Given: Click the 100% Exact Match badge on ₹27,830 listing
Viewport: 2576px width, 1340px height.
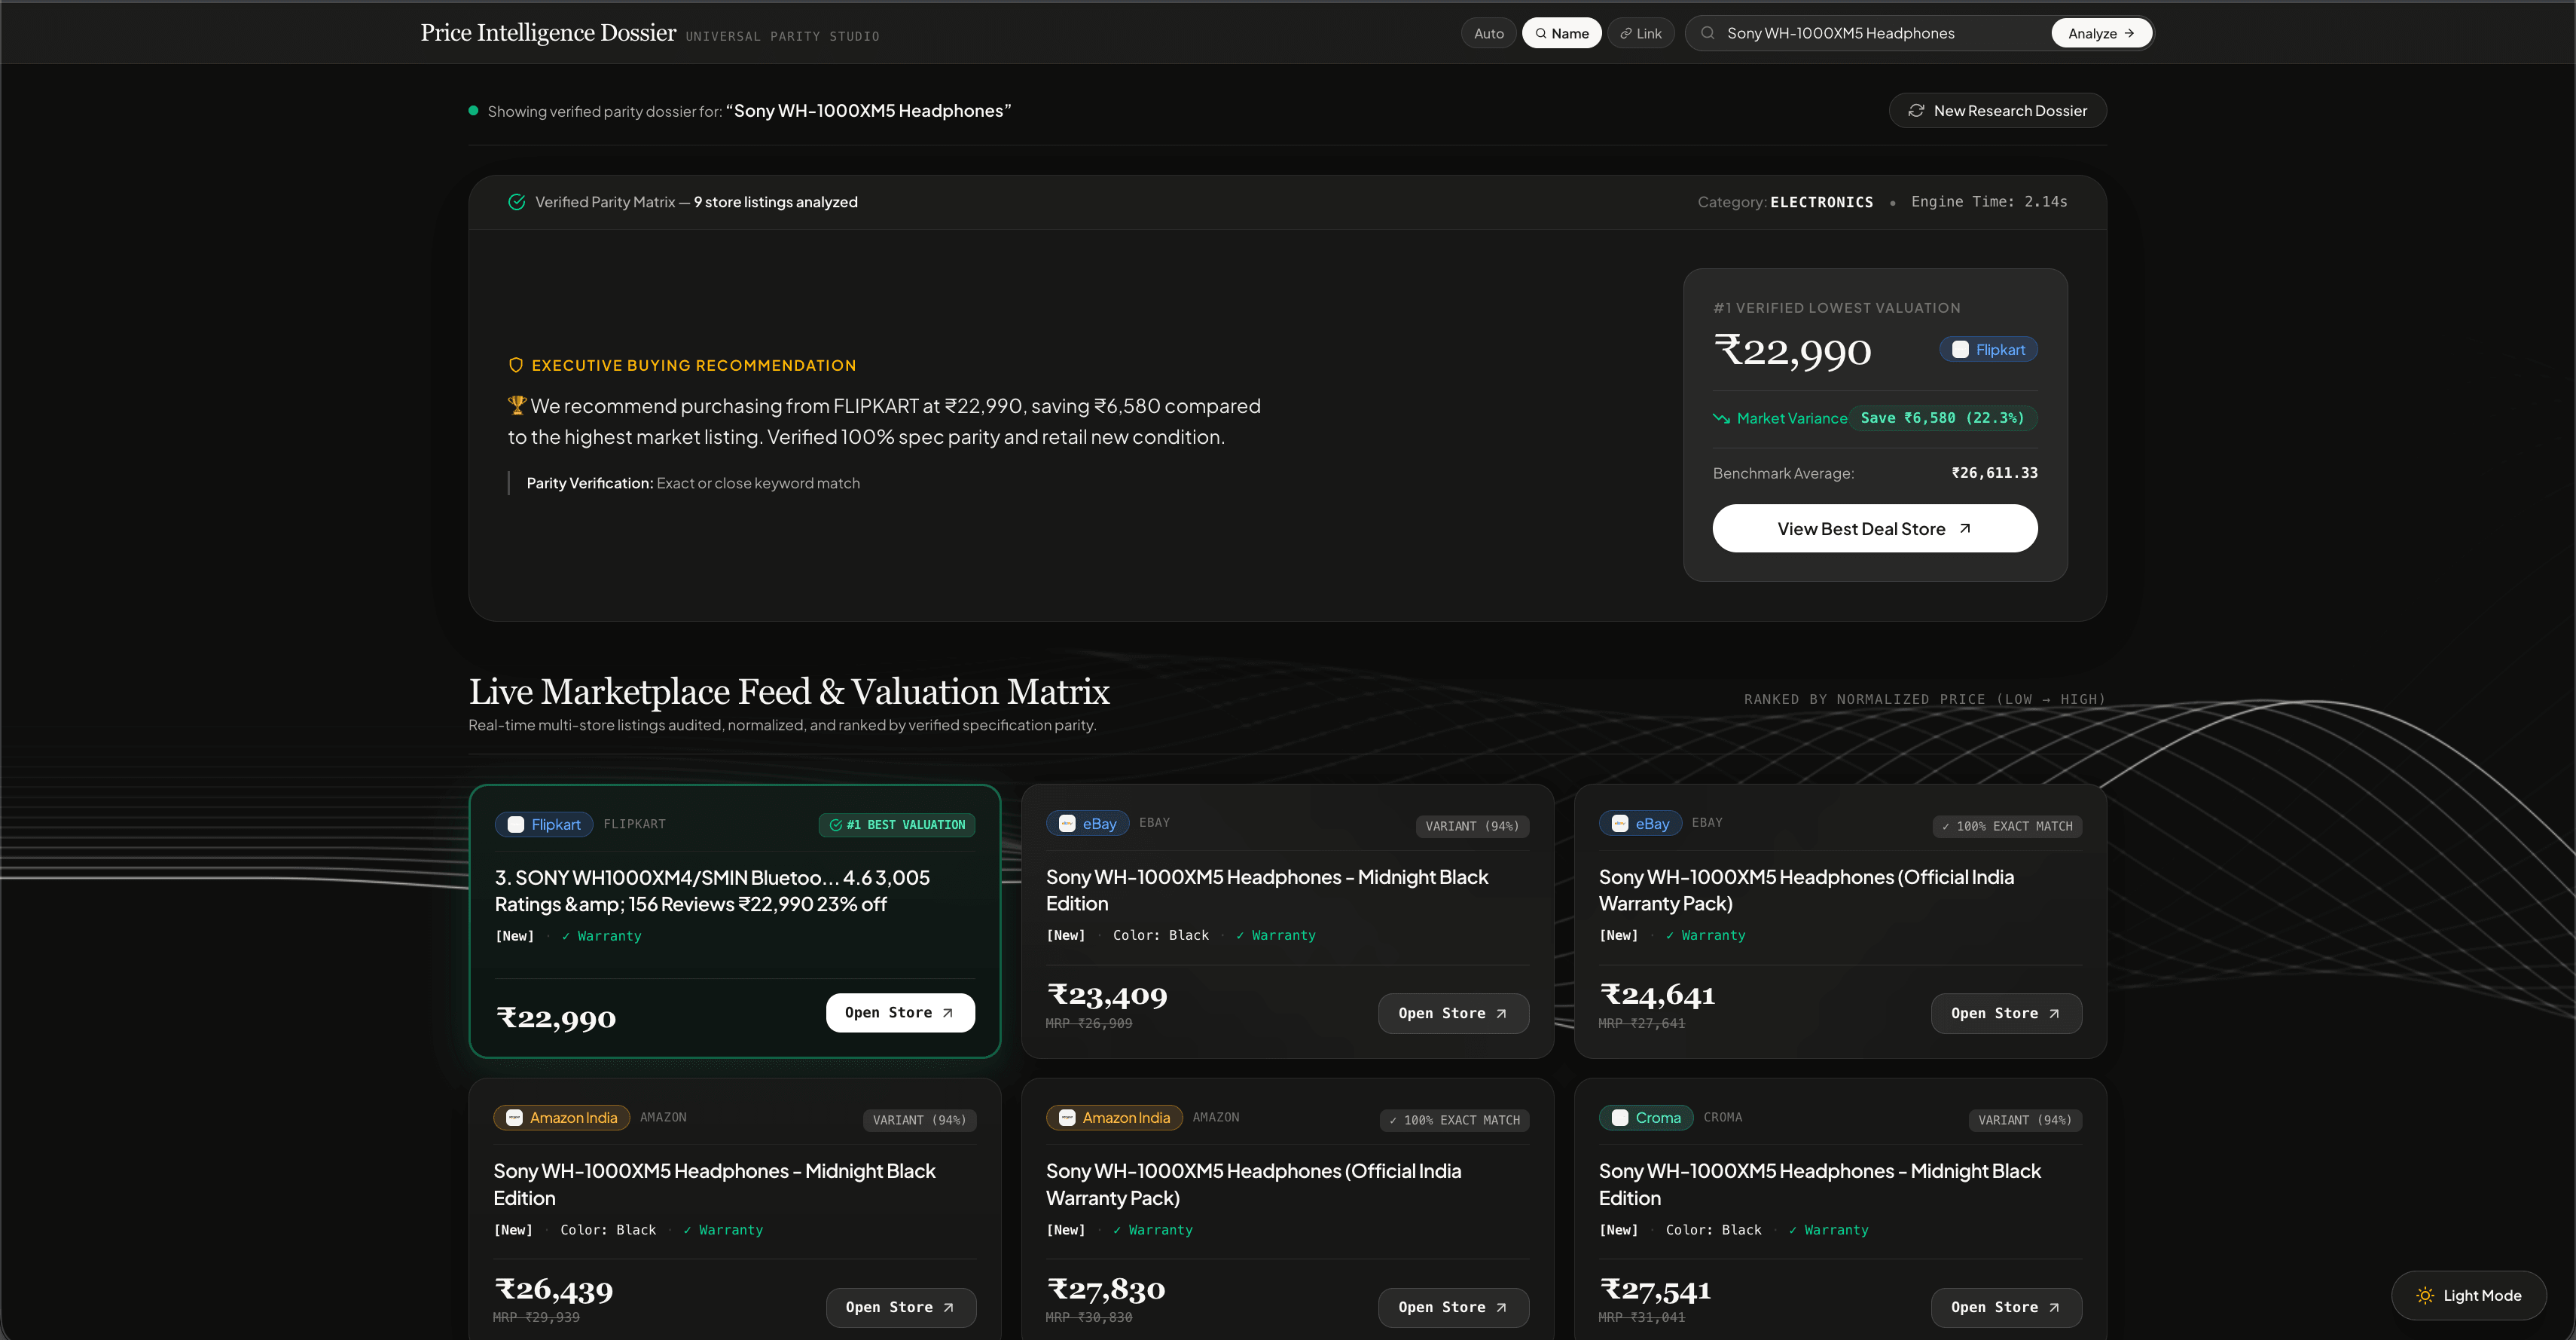Looking at the screenshot, I should pos(1454,1120).
